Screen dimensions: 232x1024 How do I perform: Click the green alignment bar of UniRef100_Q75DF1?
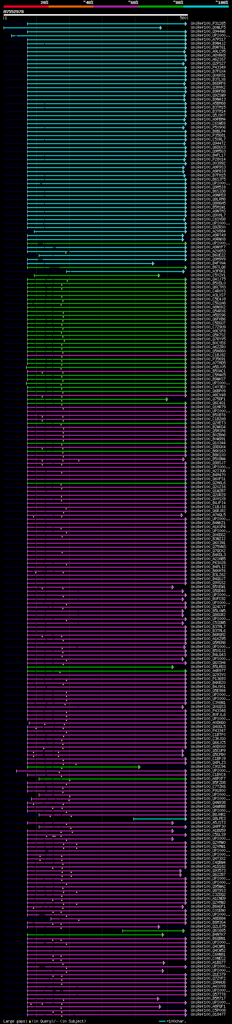click(x=98, y=399)
